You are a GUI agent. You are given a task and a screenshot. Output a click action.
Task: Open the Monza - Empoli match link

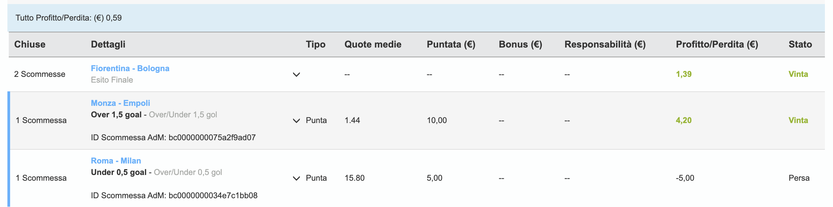[x=120, y=103]
